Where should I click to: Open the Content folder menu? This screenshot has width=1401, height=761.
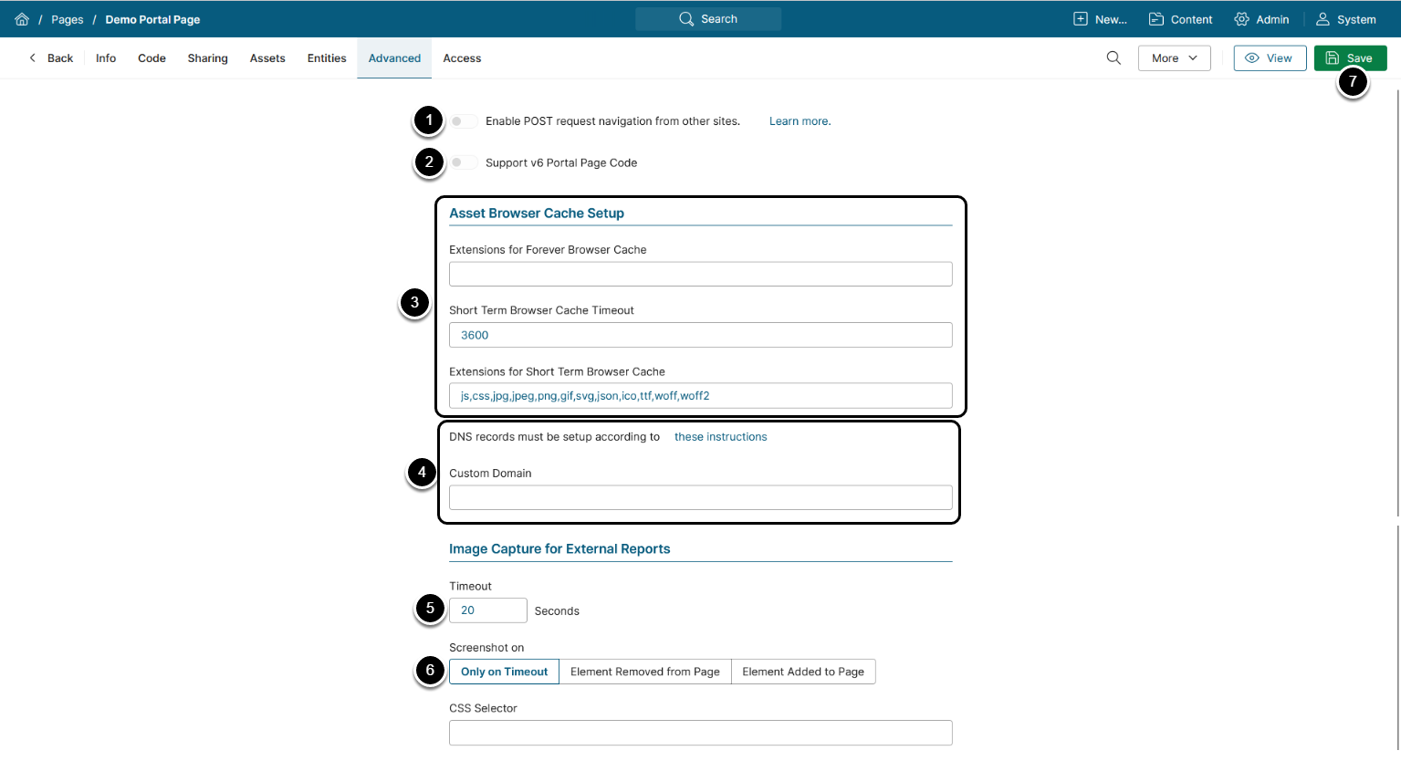1180,19
